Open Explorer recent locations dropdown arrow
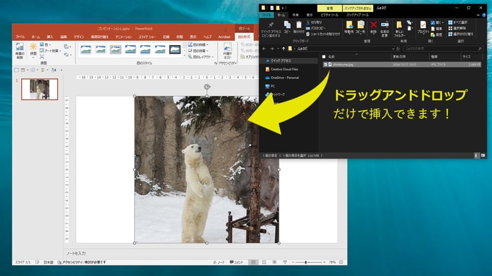Screen dimensions: 492x276 [x=278, y=49]
